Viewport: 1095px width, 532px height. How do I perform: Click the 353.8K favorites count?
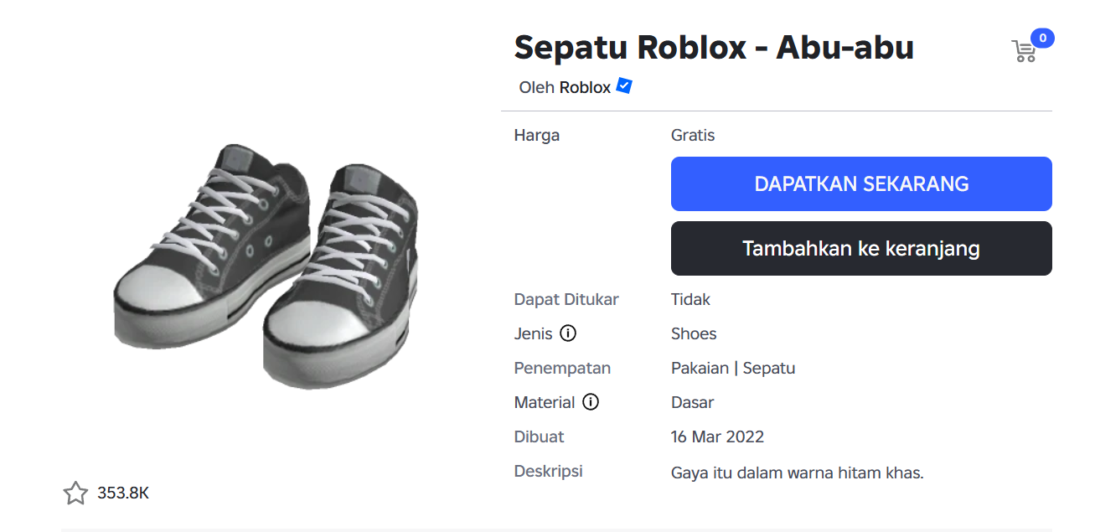click(x=122, y=493)
